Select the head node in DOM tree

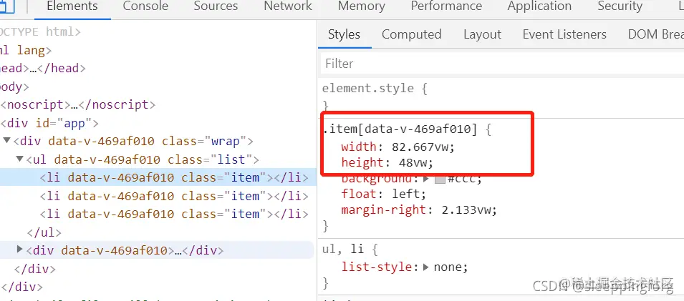click(x=43, y=69)
